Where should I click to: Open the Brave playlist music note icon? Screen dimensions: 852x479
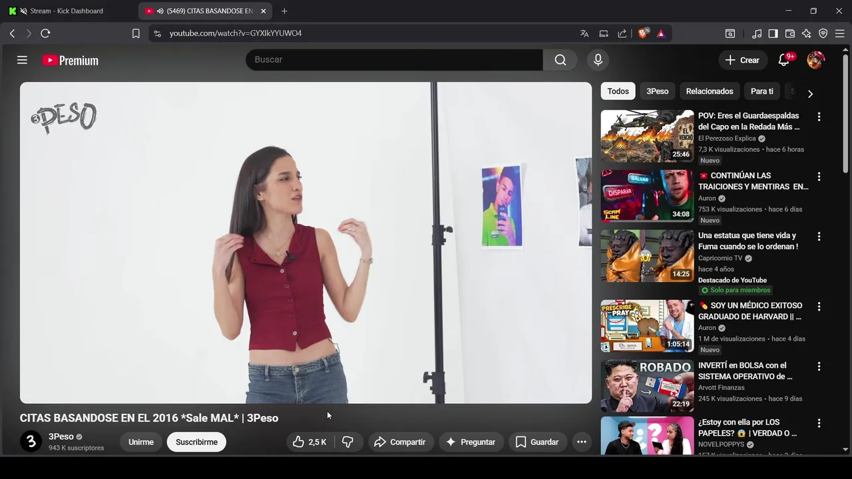757,33
